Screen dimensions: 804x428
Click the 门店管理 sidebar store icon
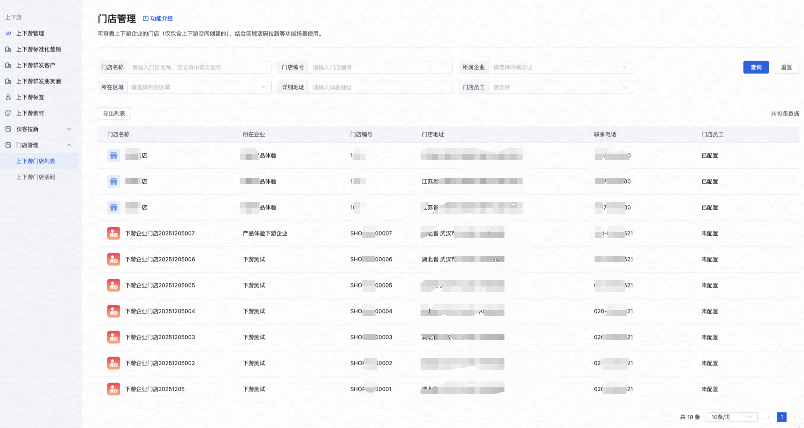[8, 145]
